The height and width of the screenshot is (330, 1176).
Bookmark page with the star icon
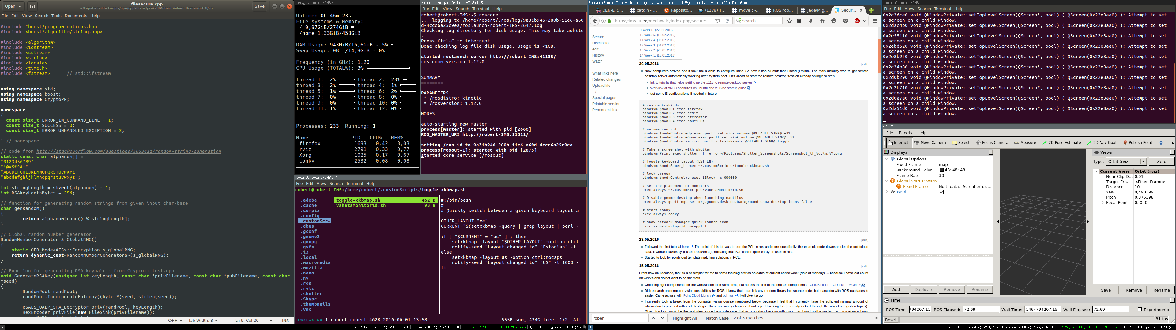click(x=789, y=21)
